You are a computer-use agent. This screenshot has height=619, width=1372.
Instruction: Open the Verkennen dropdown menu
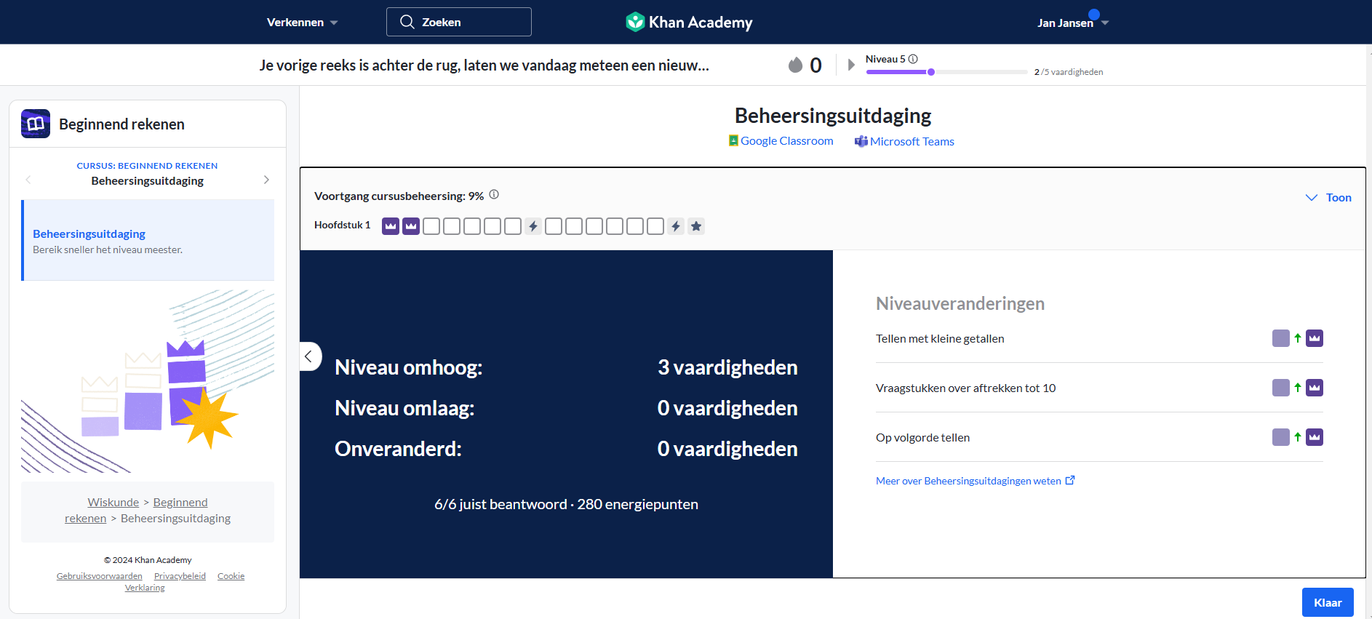[302, 23]
